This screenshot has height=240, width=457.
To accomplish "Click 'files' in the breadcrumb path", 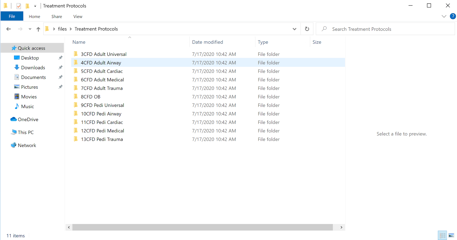I will 62,29.
